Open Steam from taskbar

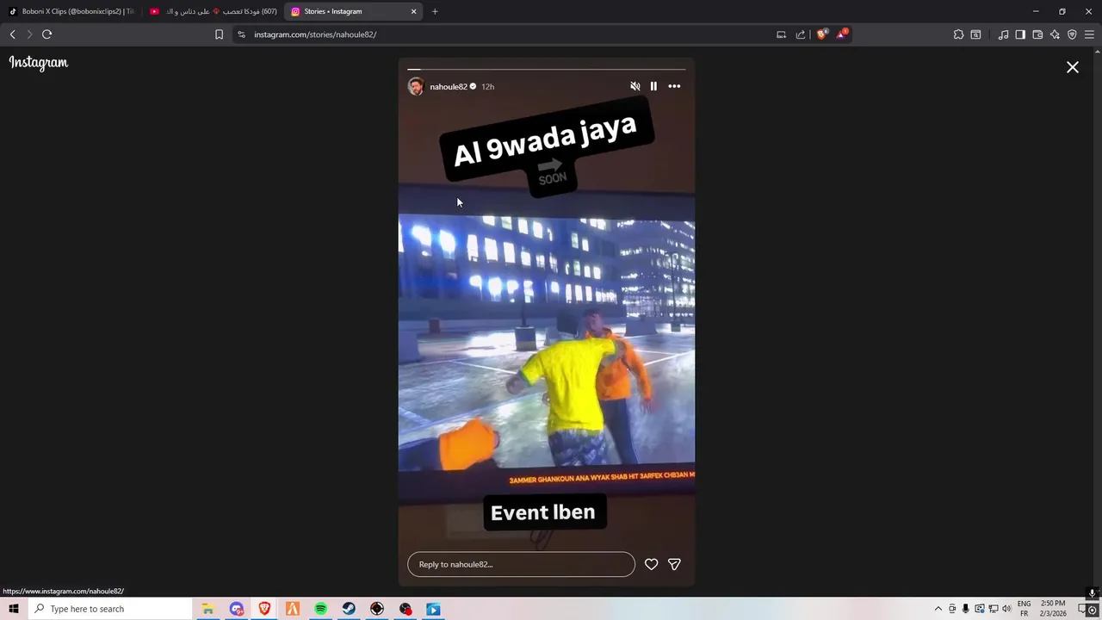coord(349,609)
